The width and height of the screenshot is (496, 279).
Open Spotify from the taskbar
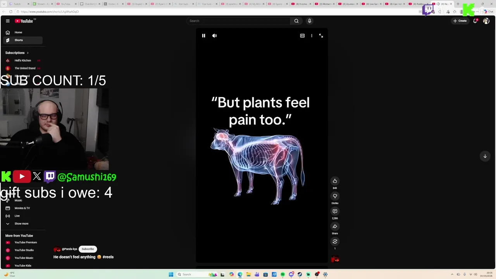(x=282, y=274)
